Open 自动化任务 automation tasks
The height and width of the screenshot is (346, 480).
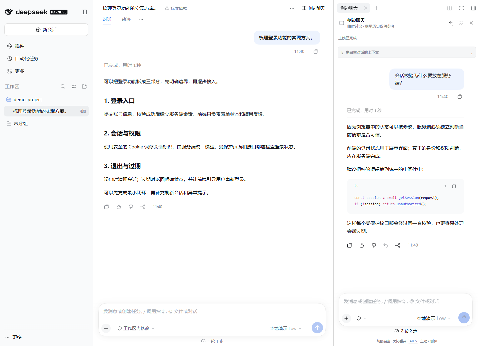pyautogui.click(x=46, y=59)
